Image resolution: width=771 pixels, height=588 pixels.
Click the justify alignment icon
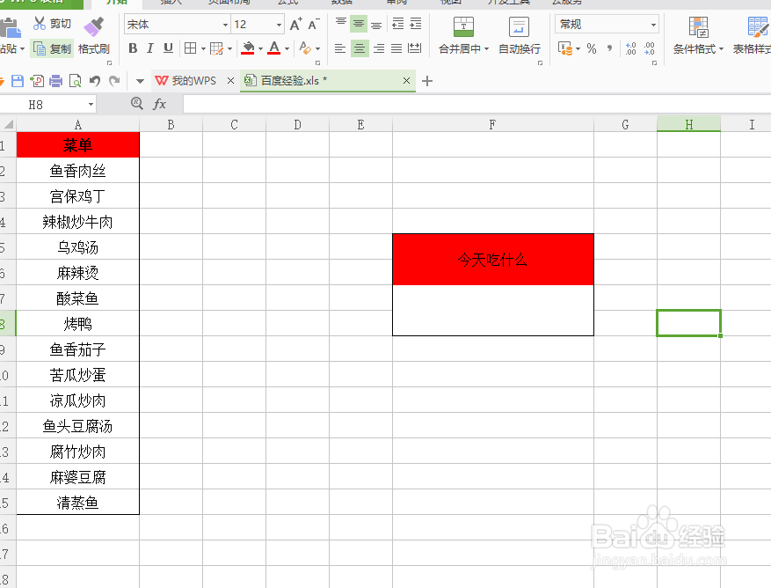[x=396, y=48]
